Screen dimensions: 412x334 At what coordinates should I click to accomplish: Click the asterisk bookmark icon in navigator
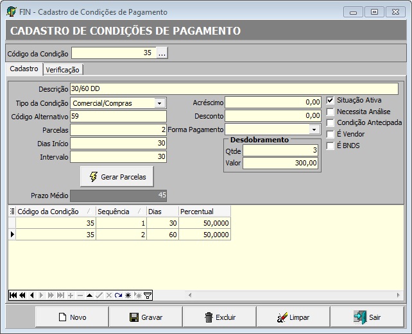point(128,295)
